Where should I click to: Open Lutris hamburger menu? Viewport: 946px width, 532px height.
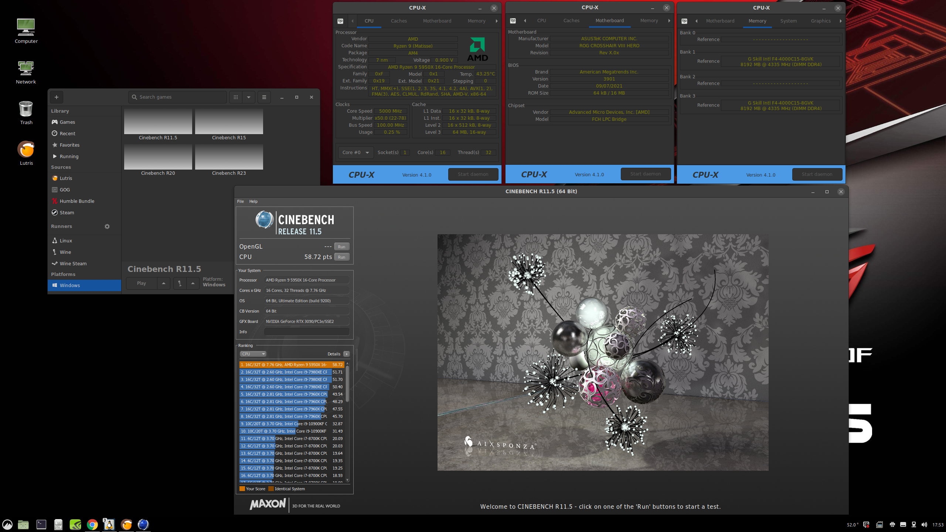[264, 97]
